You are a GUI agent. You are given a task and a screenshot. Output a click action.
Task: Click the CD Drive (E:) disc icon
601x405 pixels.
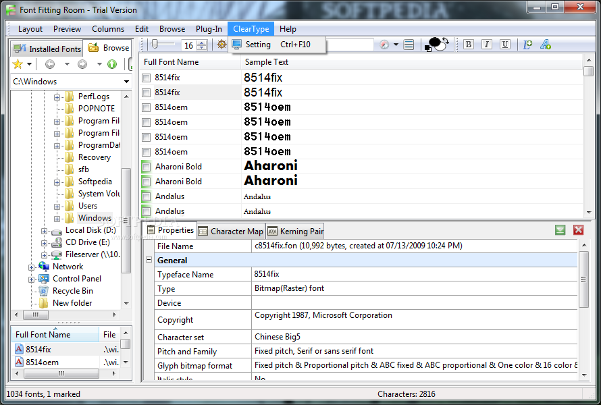[57, 242]
